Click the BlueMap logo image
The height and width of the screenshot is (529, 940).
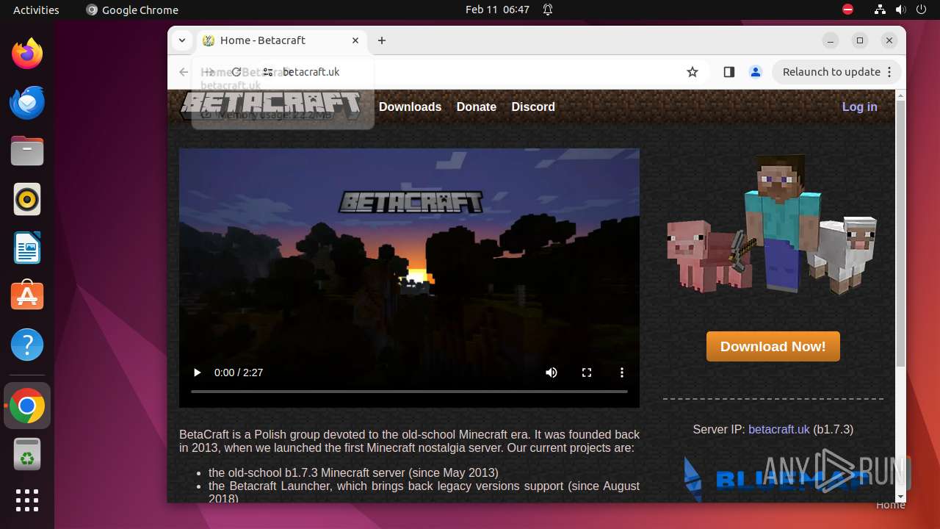773,478
